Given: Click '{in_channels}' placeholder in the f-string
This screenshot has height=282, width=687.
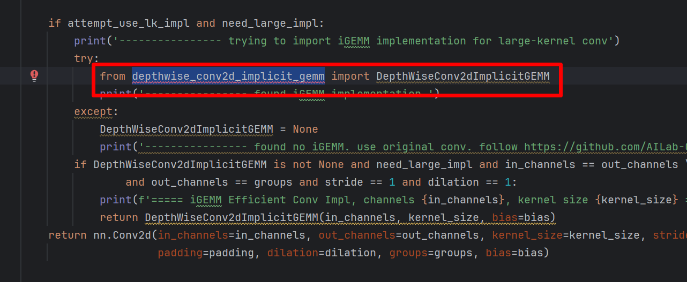Looking at the screenshot, I should tap(463, 200).
